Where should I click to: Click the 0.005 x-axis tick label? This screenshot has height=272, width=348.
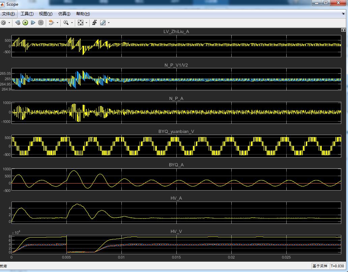(x=66, y=258)
